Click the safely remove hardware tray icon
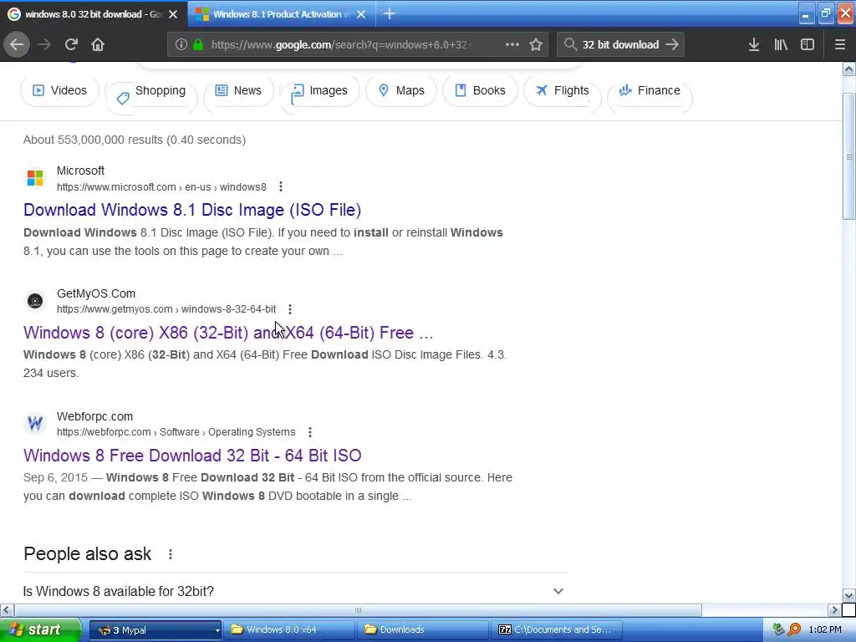Screen dimensions: 856x642 tap(779, 629)
